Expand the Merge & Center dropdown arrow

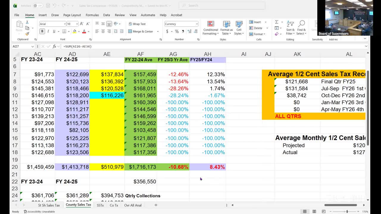point(158,32)
